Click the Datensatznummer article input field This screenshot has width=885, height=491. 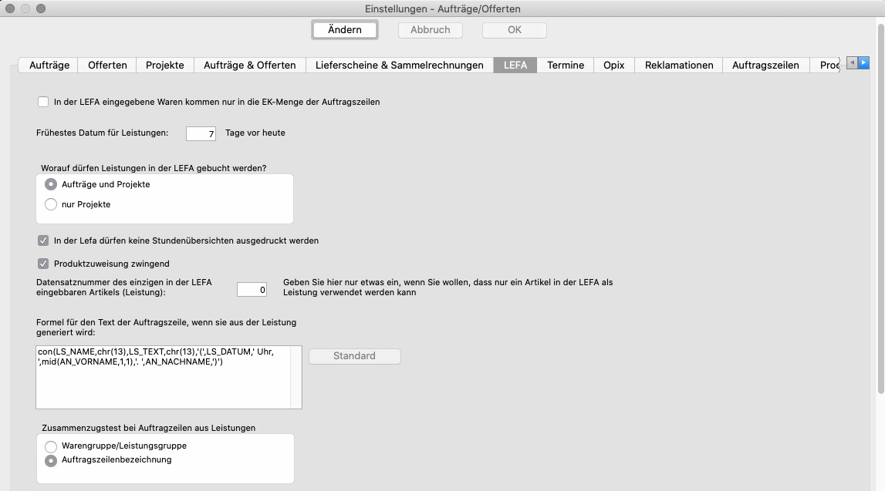coord(252,290)
